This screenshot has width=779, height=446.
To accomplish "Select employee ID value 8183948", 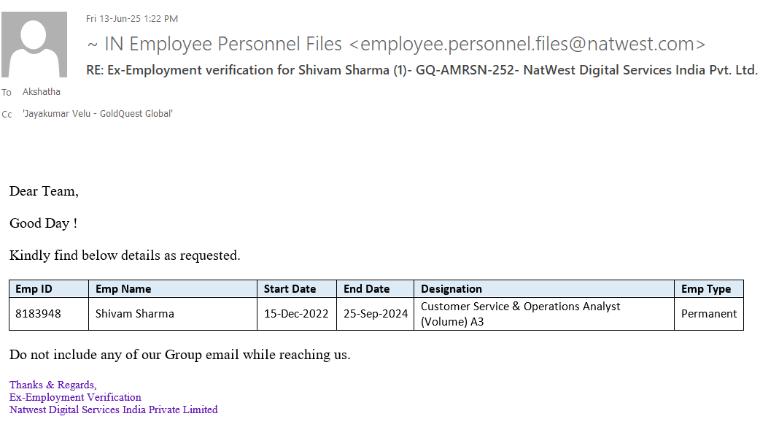I will point(38,314).
